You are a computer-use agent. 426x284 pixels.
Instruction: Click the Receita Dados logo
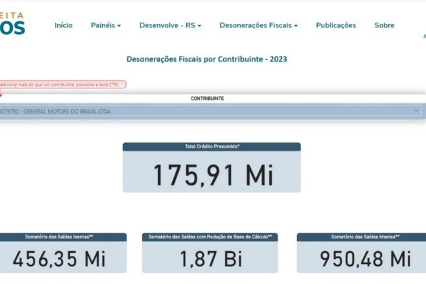tap(12, 24)
